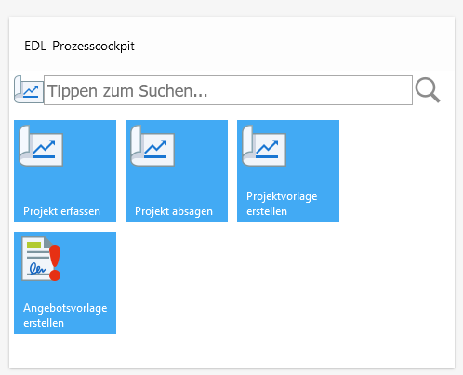Open the Projekt erfassen tile
Image resolution: width=463 pixels, height=375 pixels.
tap(65, 171)
